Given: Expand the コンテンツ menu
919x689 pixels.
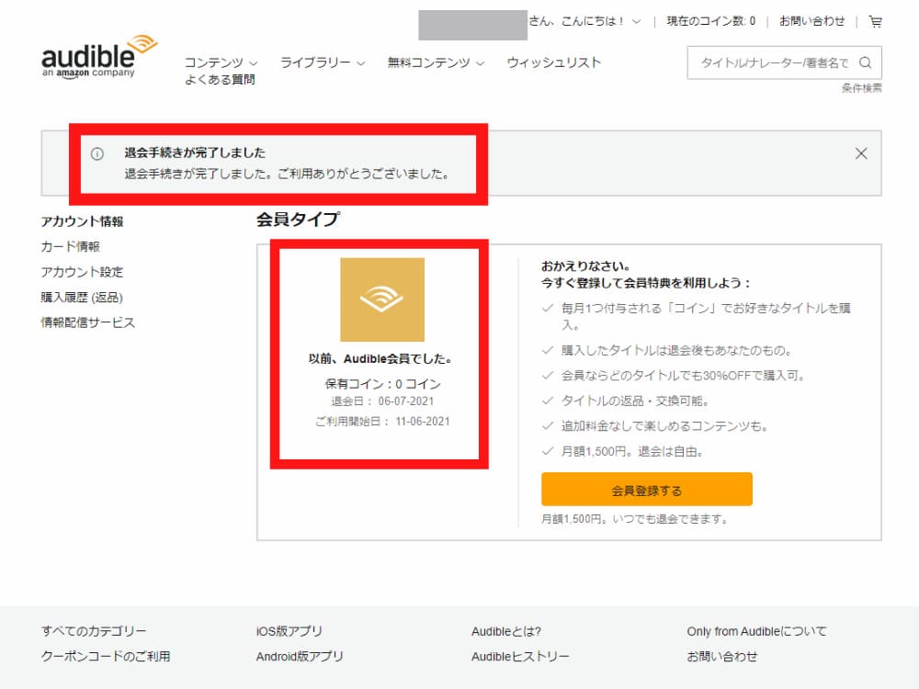Looking at the screenshot, I should click(221, 62).
